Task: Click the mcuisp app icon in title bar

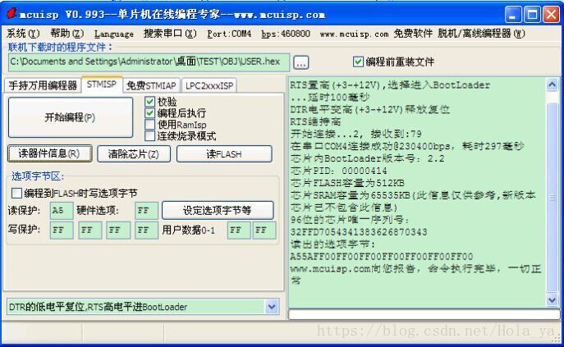Action: 11,13
